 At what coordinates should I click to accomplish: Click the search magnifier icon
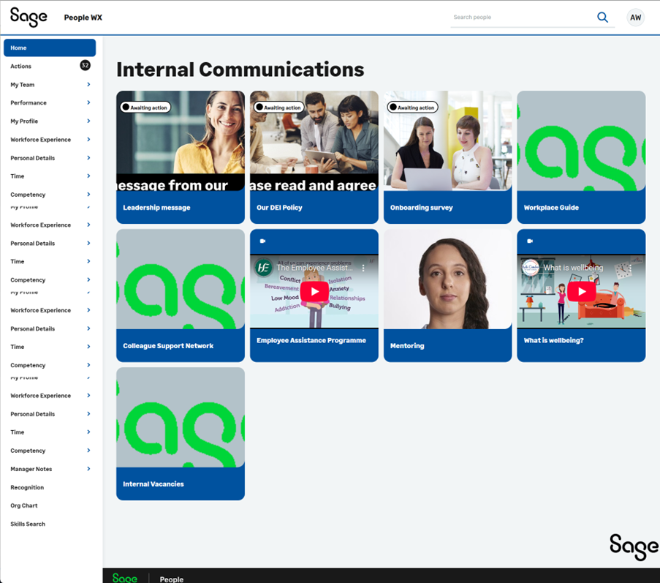click(602, 18)
